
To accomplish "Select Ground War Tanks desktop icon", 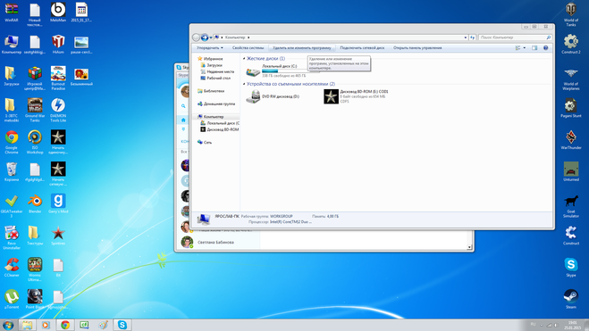I will click(x=35, y=110).
